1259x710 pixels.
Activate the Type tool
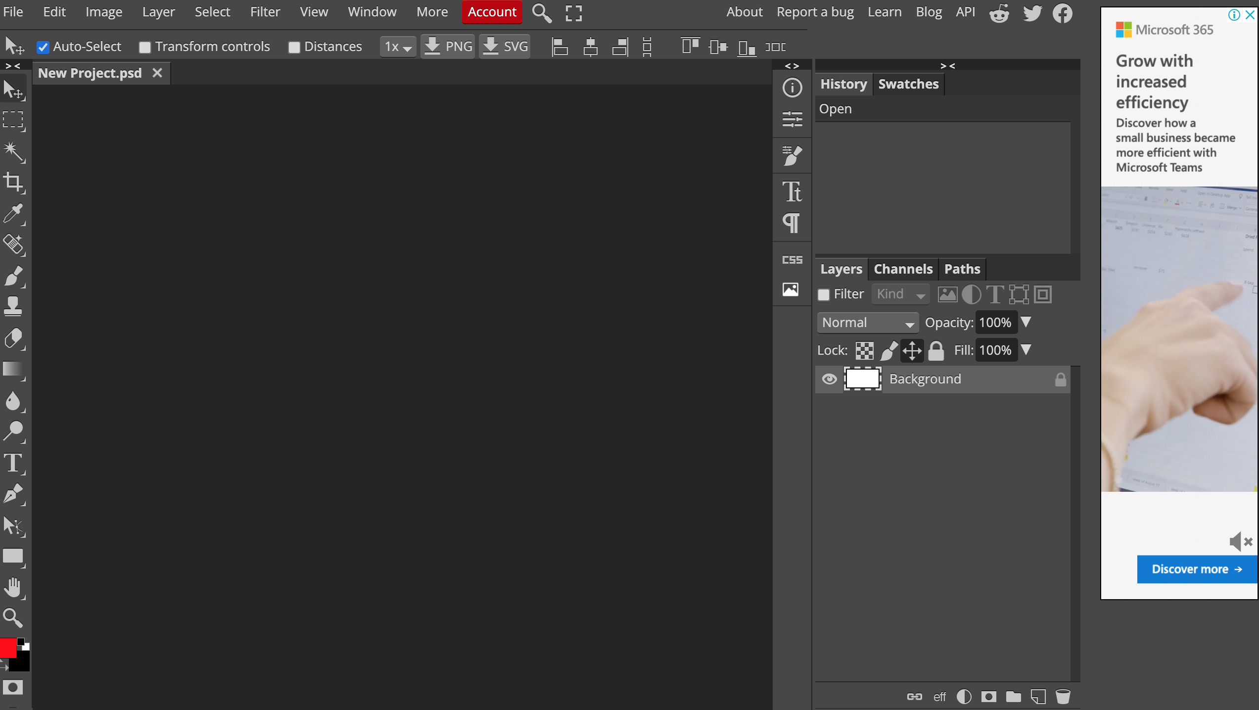[x=13, y=464]
